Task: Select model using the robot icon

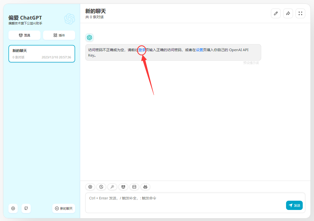Action: [145, 187]
